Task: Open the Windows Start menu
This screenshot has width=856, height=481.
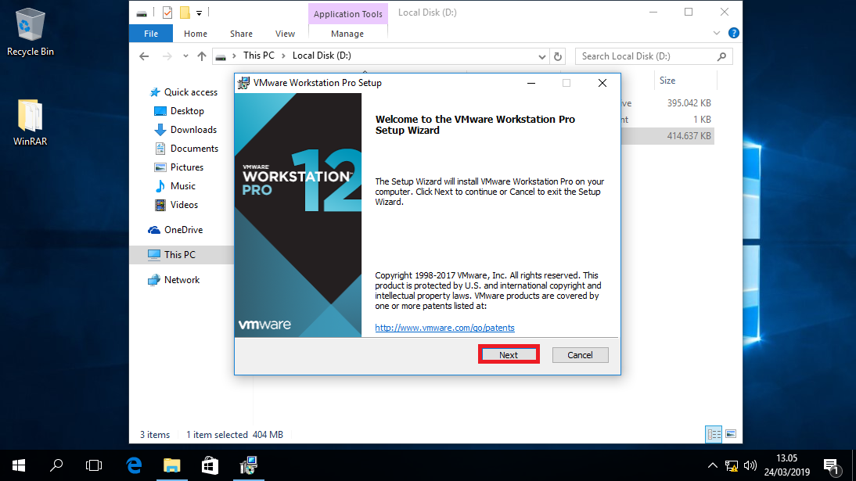Action: pyautogui.click(x=19, y=465)
